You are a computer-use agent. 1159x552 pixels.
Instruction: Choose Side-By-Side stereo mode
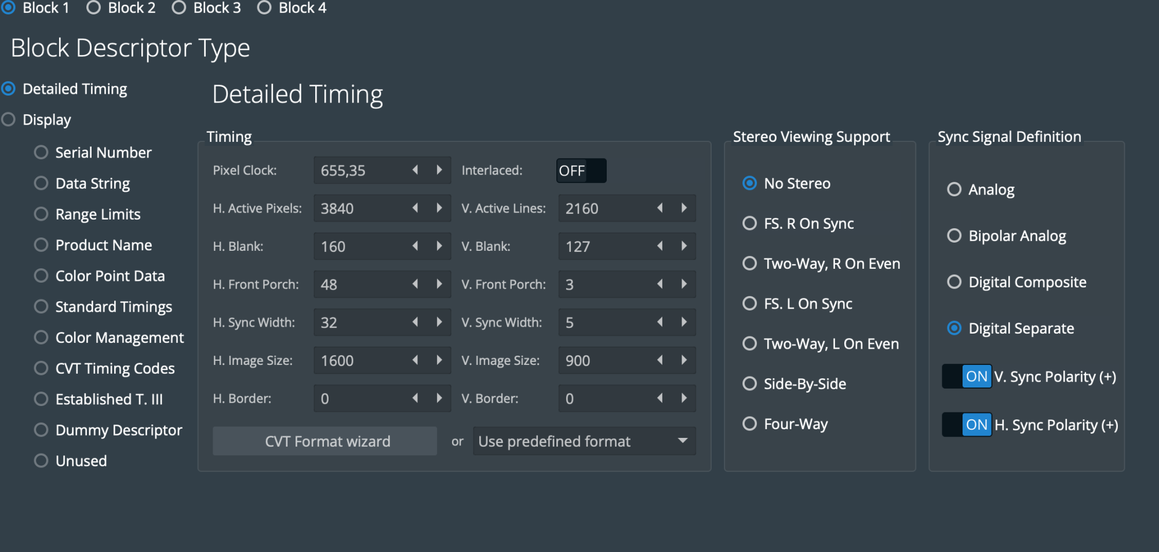[x=750, y=384]
